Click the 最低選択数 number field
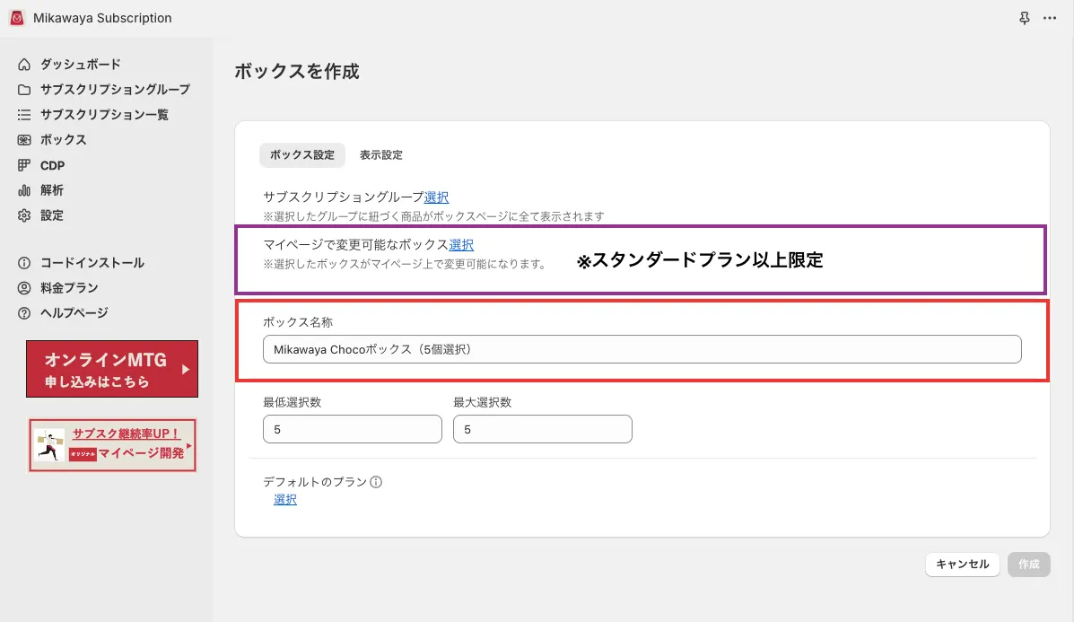1074x622 pixels. [x=352, y=430]
